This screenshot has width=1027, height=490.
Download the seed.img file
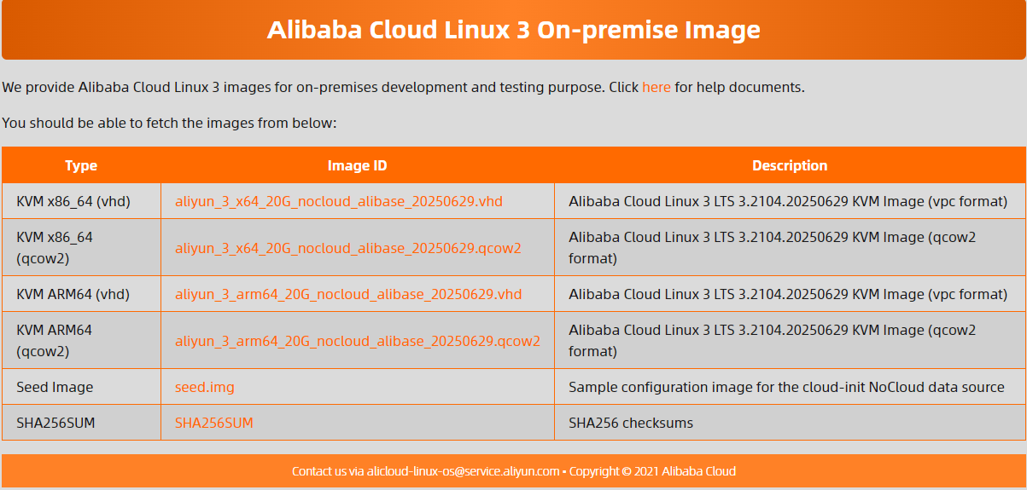[204, 387]
